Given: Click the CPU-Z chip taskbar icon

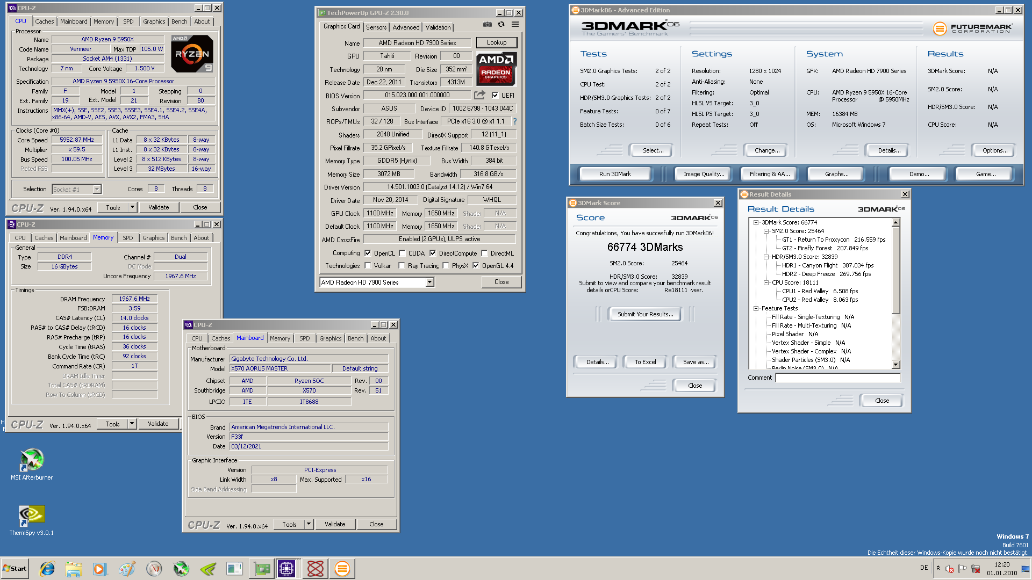Looking at the screenshot, I should click(x=286, y=569).
